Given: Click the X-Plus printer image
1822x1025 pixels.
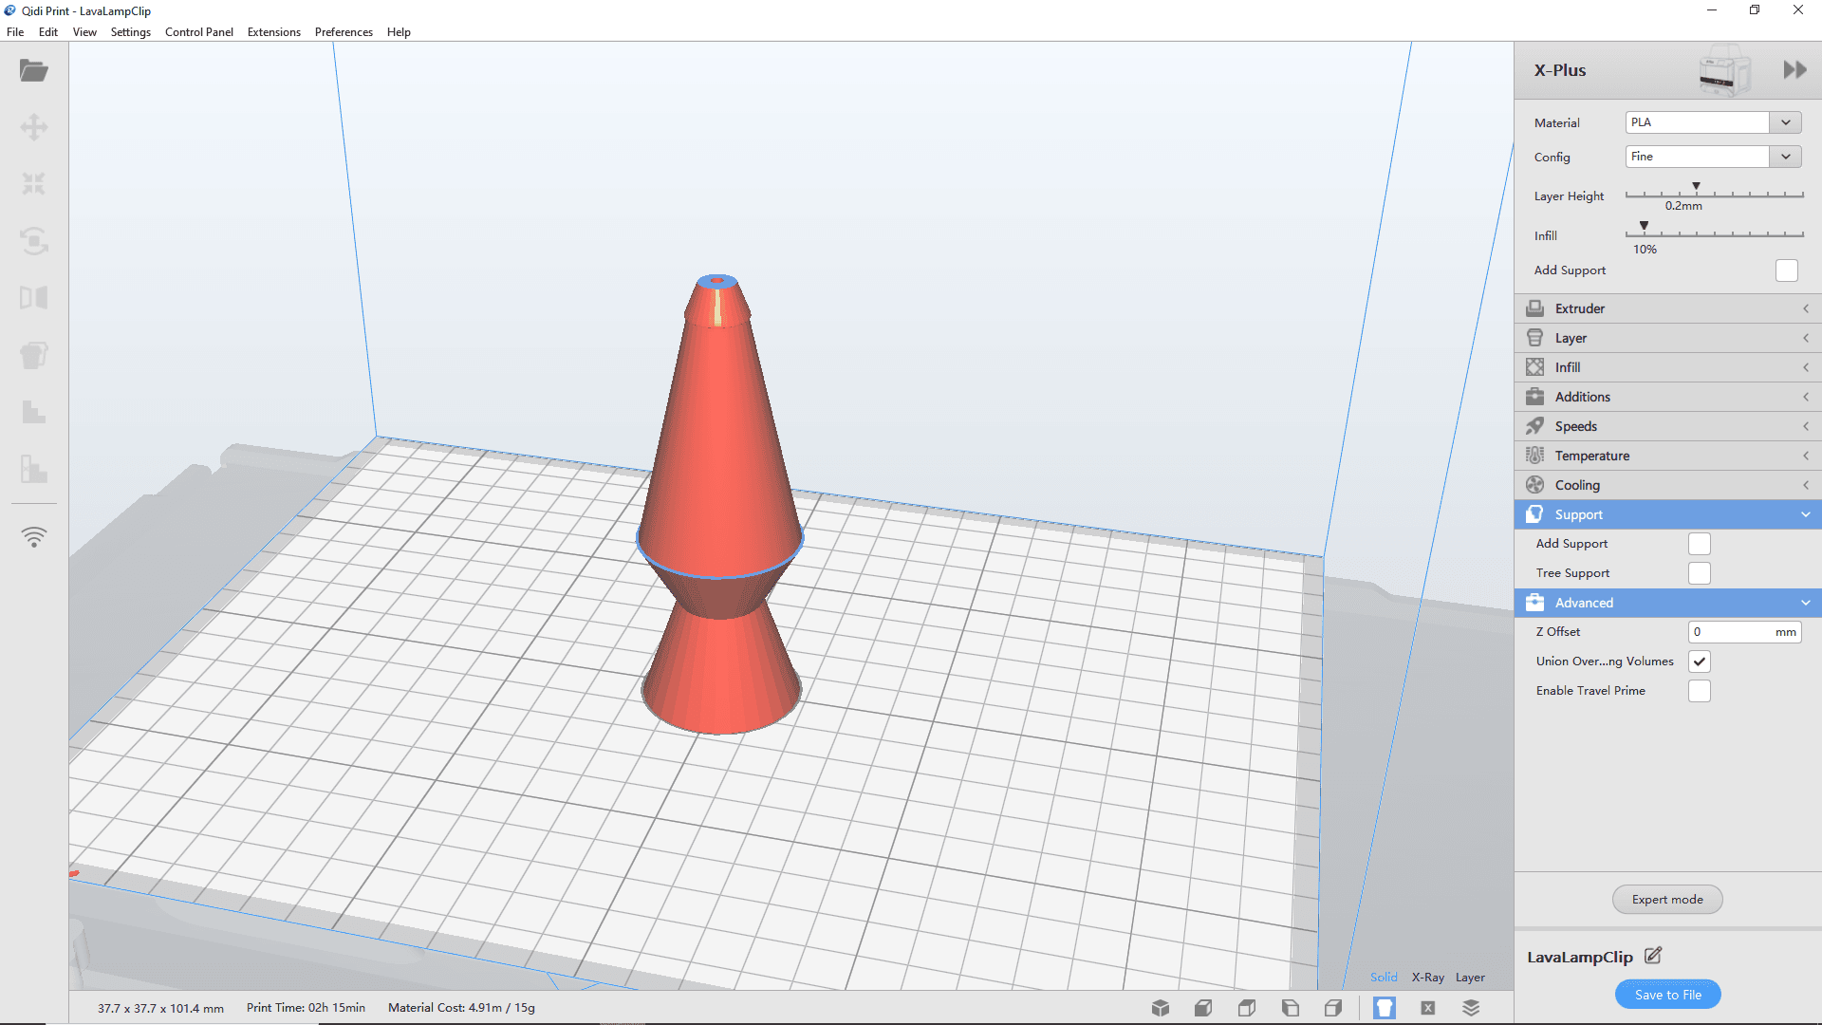Looking at the screenshot, I should click(x=1724, y=70).
